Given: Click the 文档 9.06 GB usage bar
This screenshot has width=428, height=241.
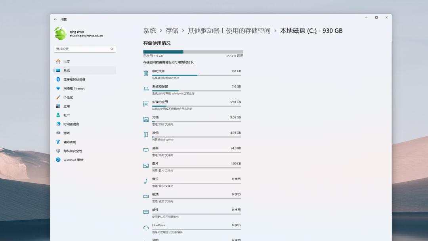Looking at the screenshot, I should (197, 121).
